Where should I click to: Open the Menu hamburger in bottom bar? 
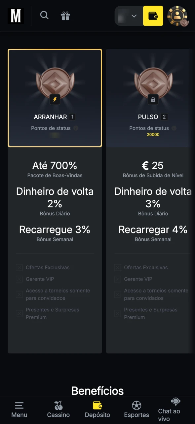[x=19, y=406]
